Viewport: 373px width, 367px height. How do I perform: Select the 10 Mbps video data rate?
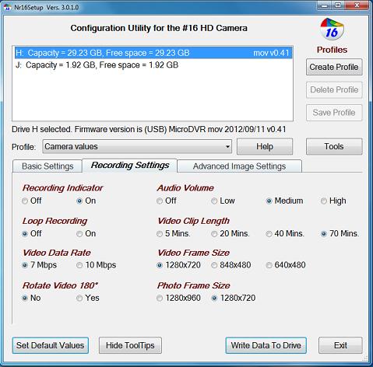point(79,265)
